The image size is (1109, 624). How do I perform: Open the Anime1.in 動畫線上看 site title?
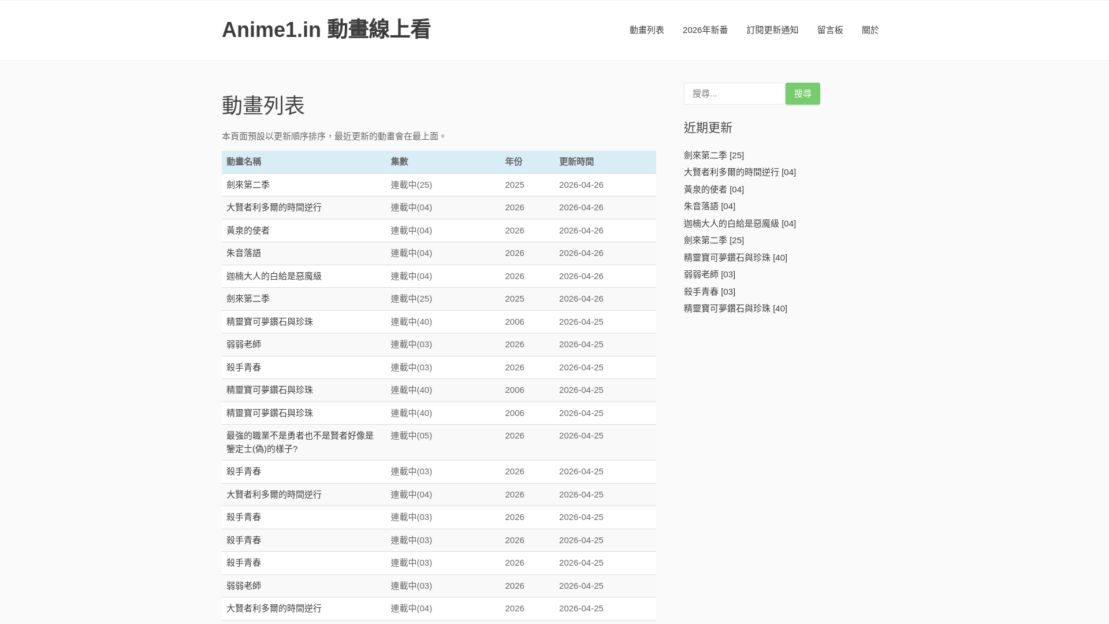click(326, 29)
